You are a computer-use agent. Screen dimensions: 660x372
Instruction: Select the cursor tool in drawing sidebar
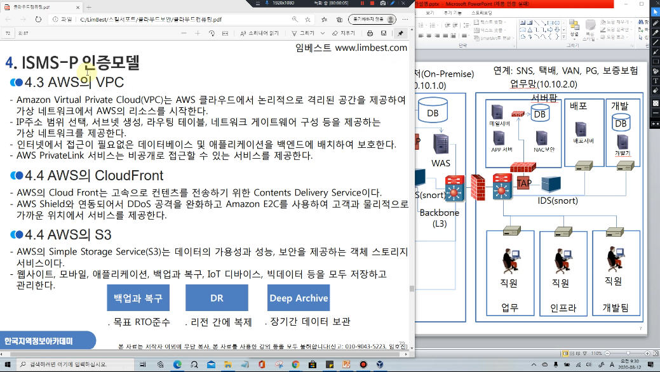coord(655,12)
